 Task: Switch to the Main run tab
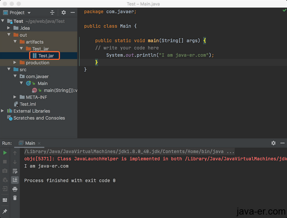pyautogui.click(x=30, y=143)
